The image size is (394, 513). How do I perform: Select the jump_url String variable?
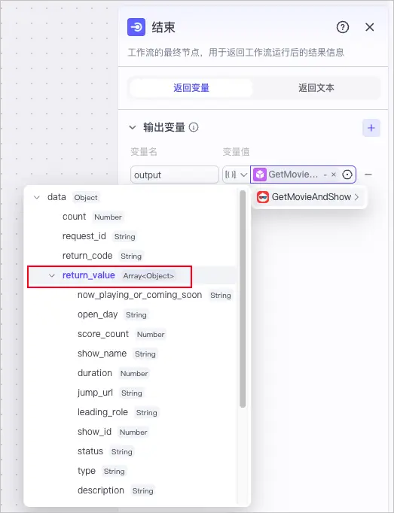pos(110,393)
